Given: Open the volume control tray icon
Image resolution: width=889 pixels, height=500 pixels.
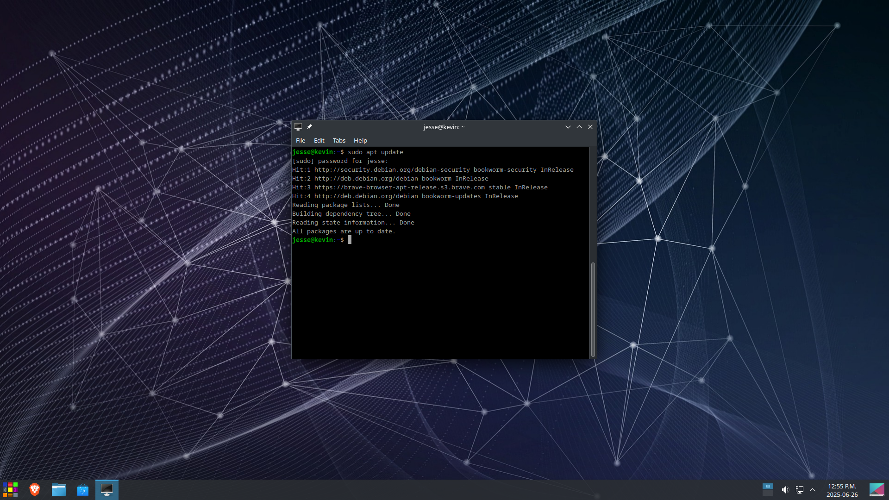Looking at the screenshot, I should point(785,490).
